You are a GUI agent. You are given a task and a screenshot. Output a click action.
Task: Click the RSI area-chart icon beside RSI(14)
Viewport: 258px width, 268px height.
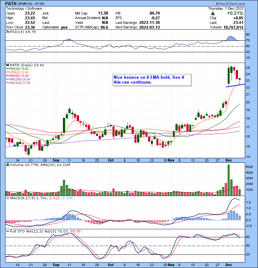[x=7, y=32]
